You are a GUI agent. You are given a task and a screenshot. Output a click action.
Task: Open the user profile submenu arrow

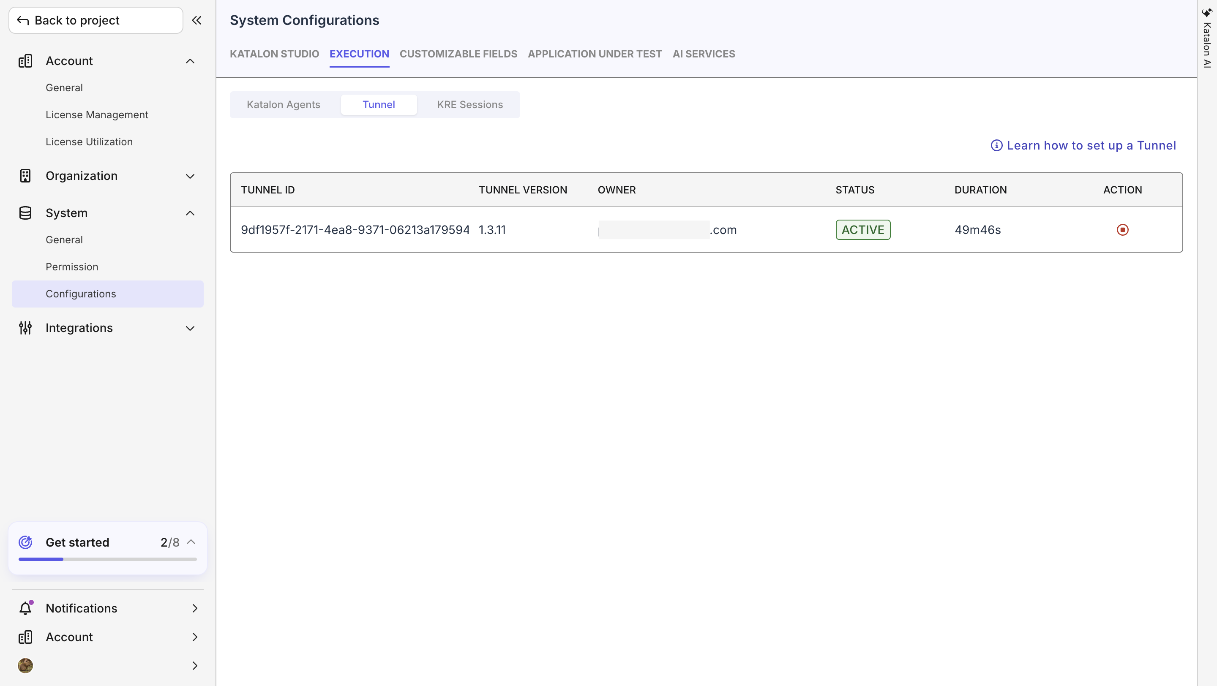[195, 666]
